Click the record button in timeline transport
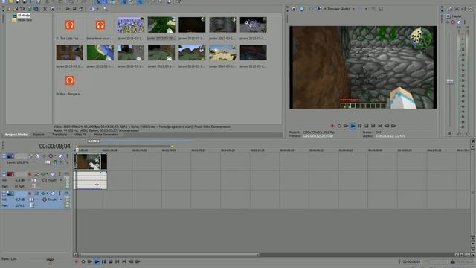476x268 pixels. (76, 261)
